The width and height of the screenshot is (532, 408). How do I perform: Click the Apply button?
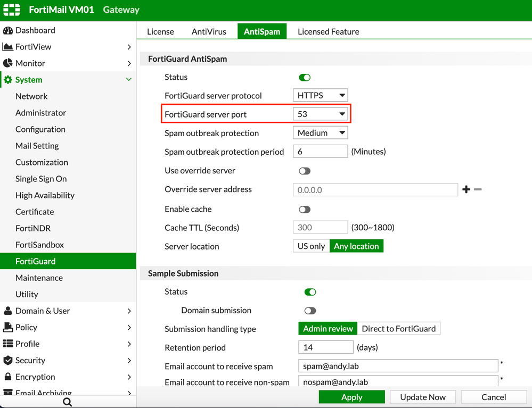point(352,397)
